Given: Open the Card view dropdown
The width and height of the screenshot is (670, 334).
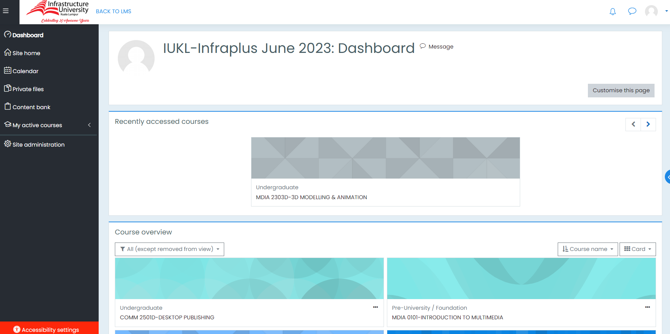Looking at the screenshot, I should point(638,249).
